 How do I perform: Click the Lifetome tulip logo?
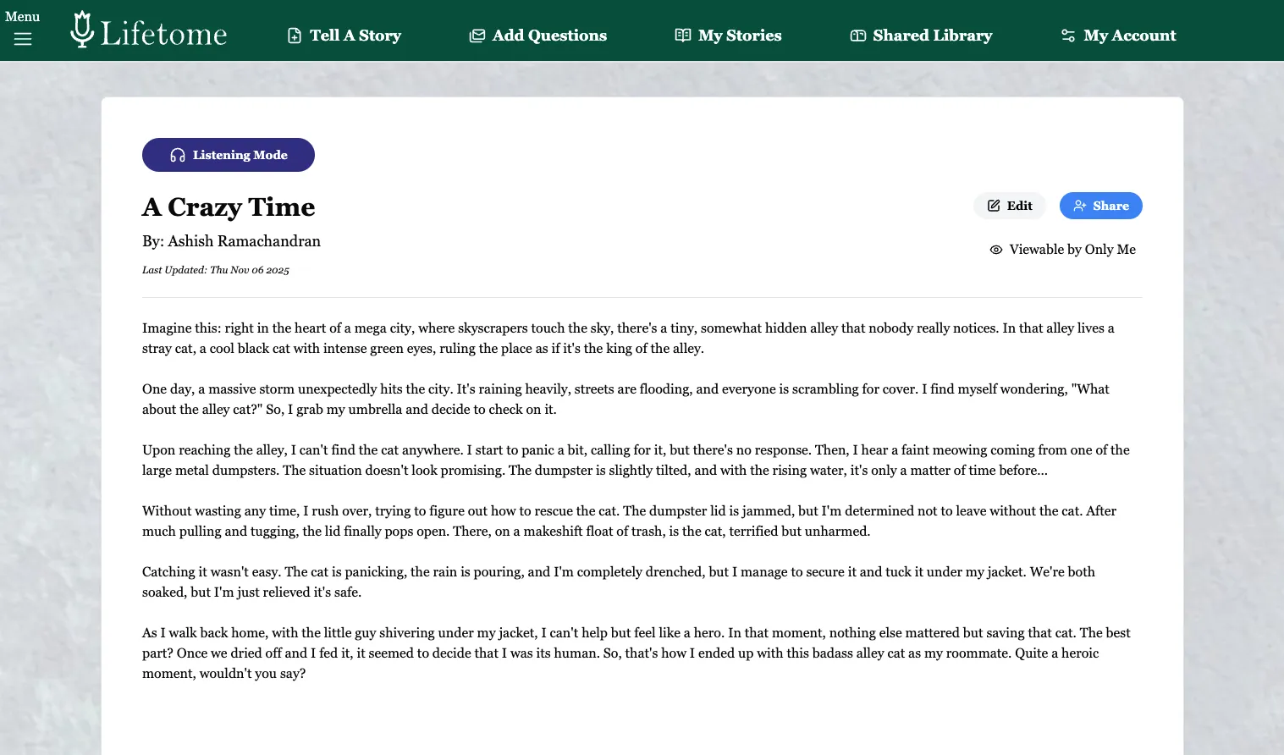(x=82, y=30)
